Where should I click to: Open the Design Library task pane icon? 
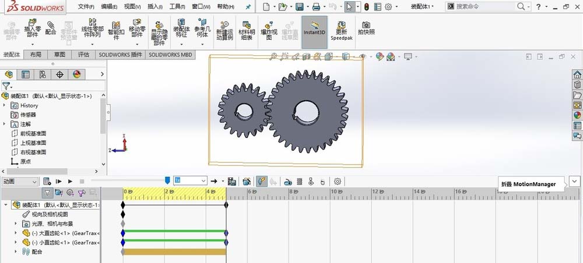(x=577, y=84)
